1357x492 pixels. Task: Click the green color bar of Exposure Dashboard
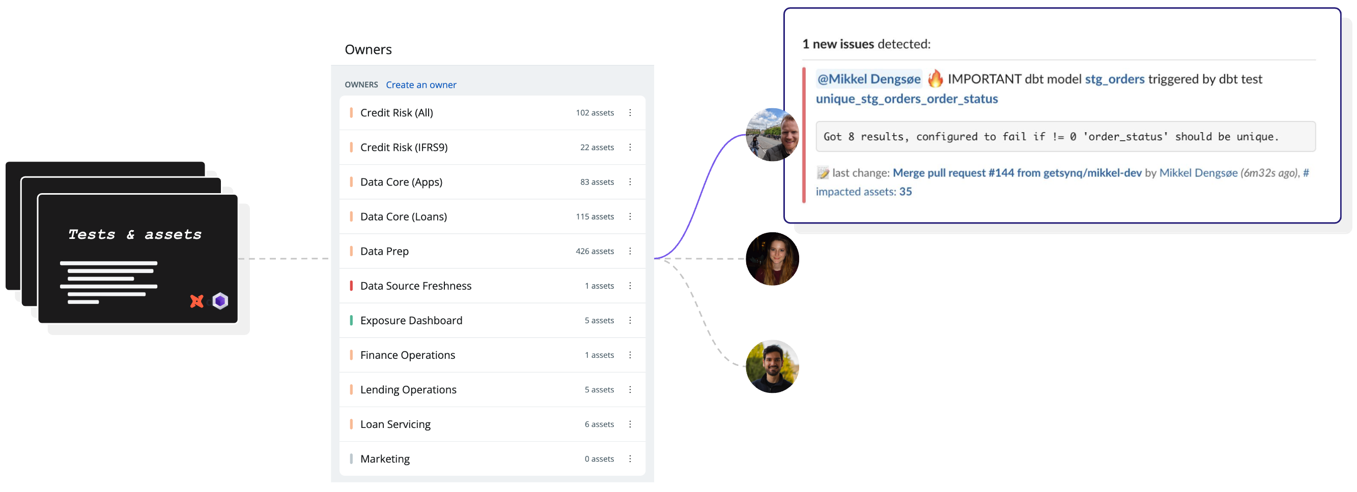(x=351, y=320)
